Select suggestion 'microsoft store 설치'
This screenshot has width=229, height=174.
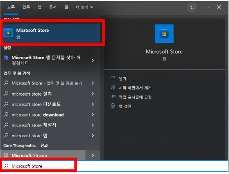[32, 94]
